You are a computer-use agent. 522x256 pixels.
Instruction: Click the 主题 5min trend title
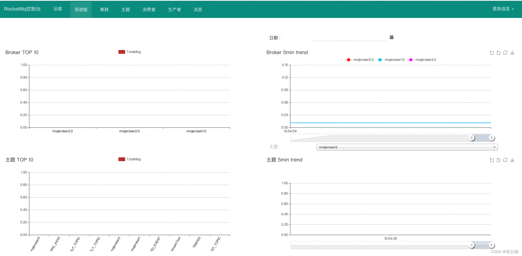[284, 160]
